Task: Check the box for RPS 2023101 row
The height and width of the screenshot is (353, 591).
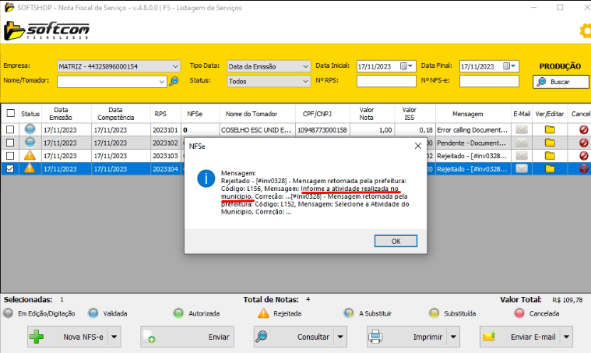Action: [x=10, y=129]
